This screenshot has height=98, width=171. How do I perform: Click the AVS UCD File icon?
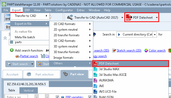click(x=95, y=92)
